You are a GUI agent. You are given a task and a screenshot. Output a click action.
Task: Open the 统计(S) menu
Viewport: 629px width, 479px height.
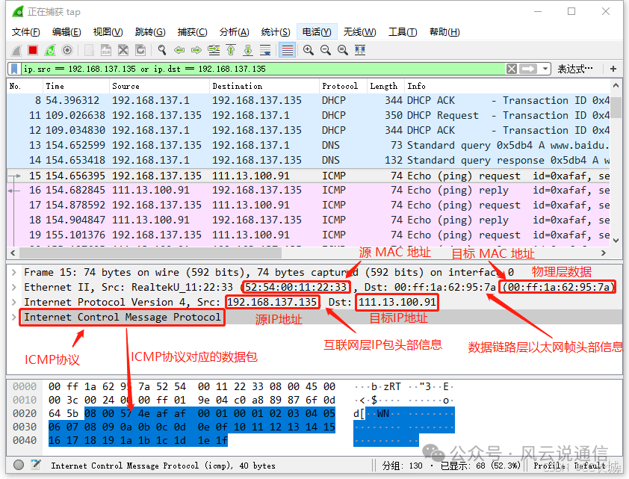point(276,31)
